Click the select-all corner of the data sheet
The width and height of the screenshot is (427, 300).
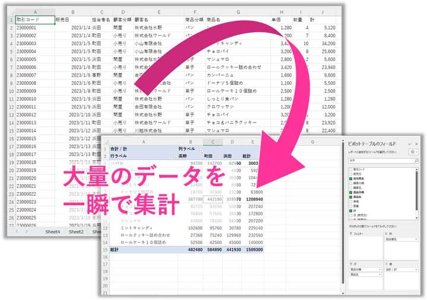coord(11,11)
